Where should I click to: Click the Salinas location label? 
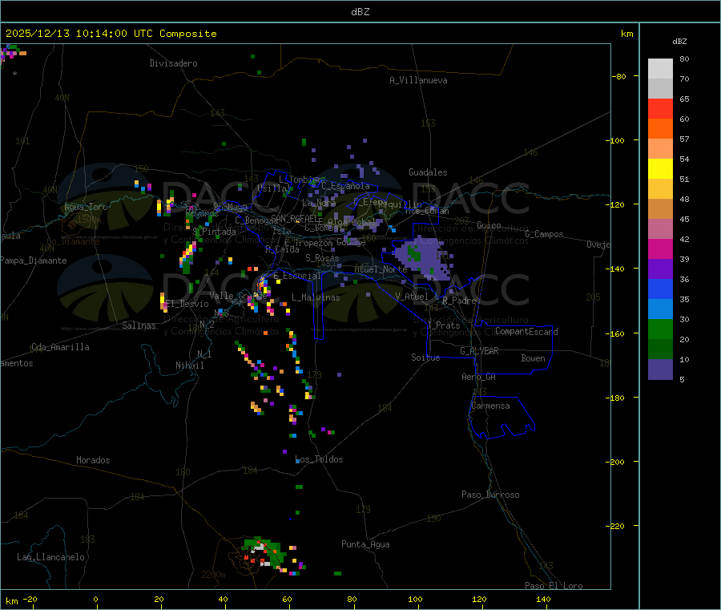click(139, 325)
